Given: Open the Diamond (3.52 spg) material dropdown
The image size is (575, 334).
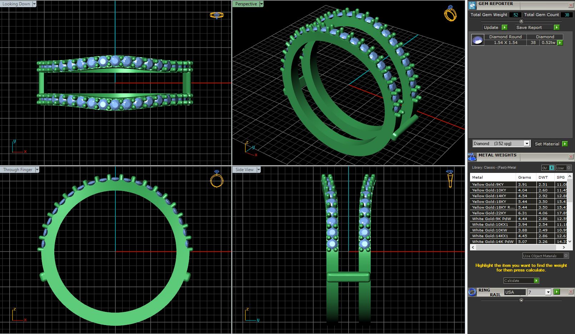Looking at the screenshot, I should click(x=526, y=144).
